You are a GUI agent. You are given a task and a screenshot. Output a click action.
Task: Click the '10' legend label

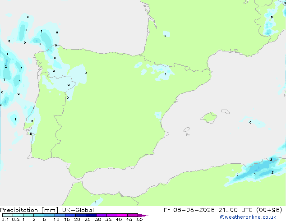click(x=56, y=219)
